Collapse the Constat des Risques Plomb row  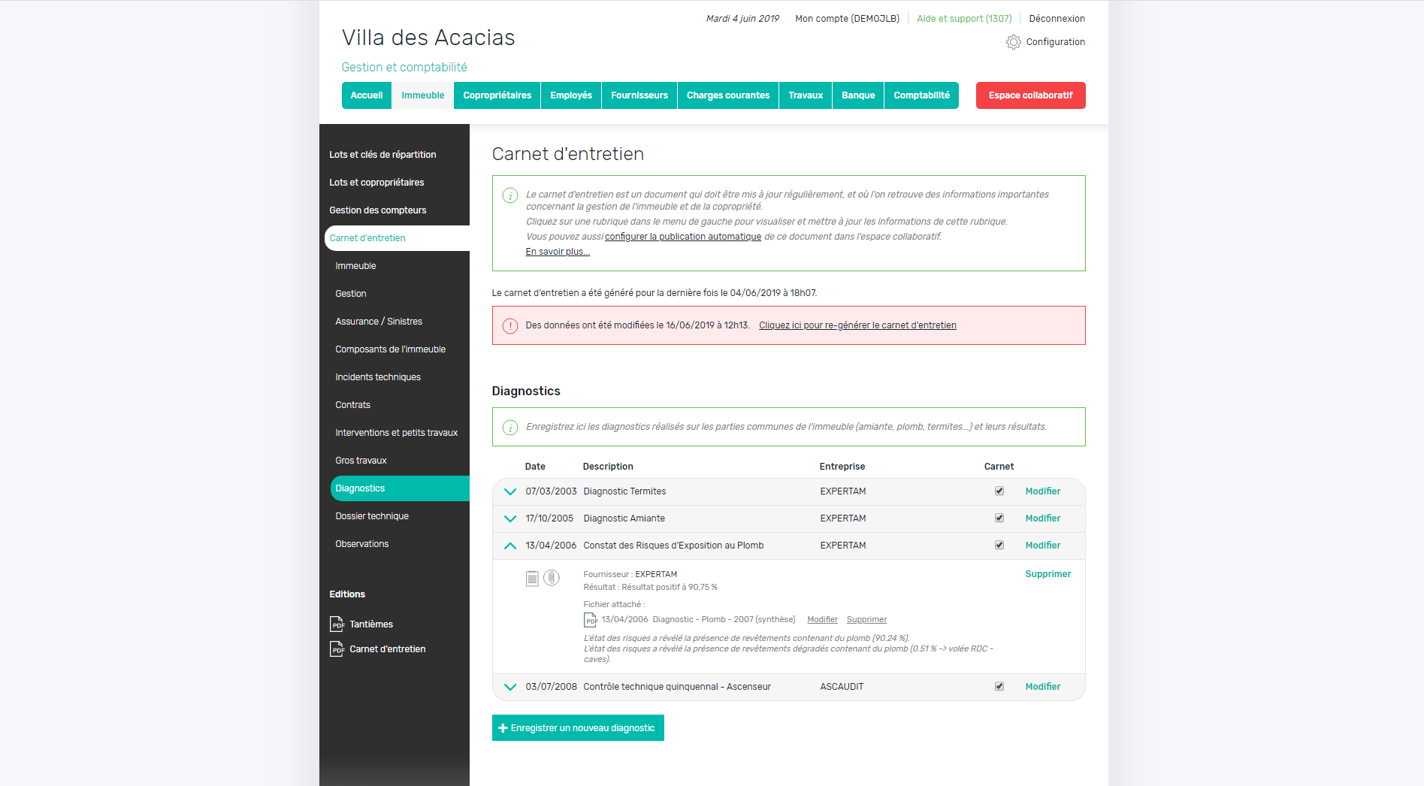[510, 546]
